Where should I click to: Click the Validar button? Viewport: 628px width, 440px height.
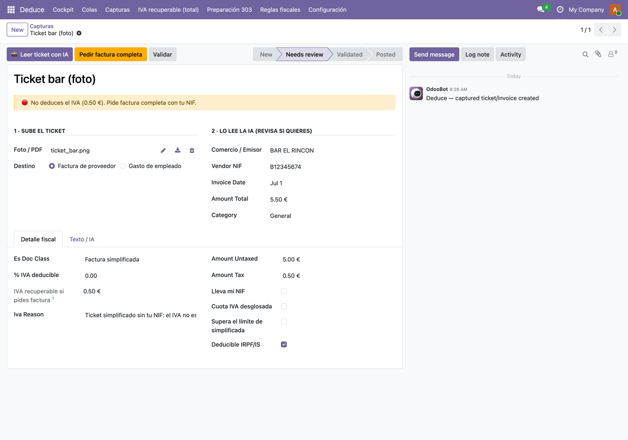(x=163, y=54)
